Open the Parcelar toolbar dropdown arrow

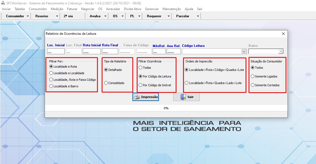pyautogui.click(x=198, y=16)
